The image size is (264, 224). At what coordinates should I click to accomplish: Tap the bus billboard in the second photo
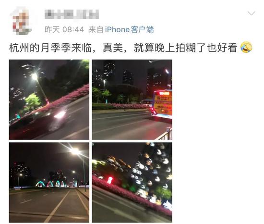click(163, 103)
